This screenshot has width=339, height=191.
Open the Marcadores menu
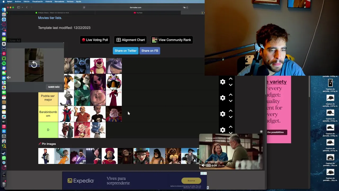tap(59, 2)
